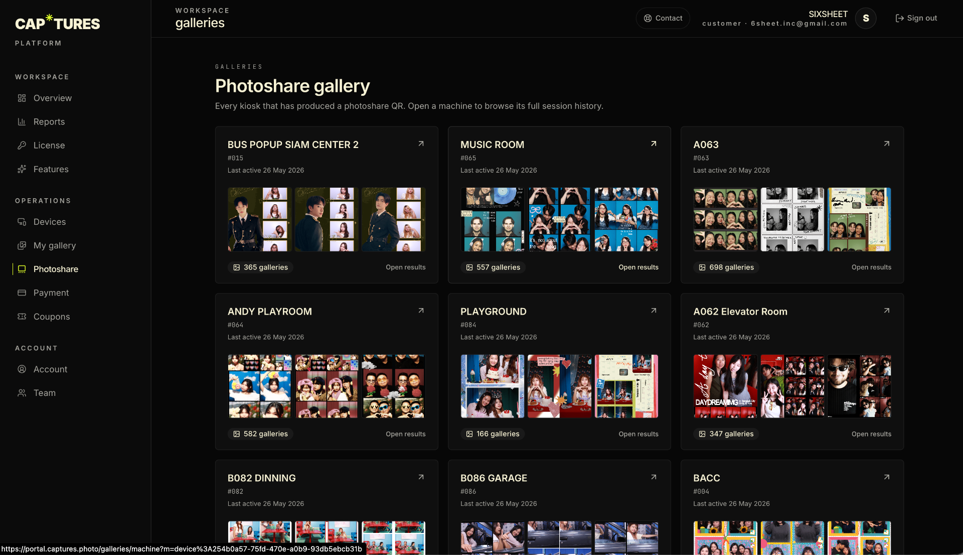Screen dimensions: 963x555
Task: Click the sign out arrow icon
Action: [900, 18]
